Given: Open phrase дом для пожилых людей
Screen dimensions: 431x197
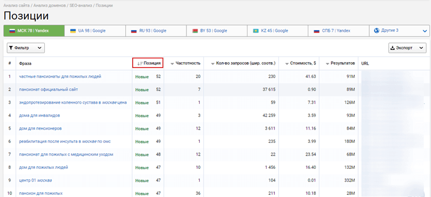Looking at the screenshot, I should (44, 167).
